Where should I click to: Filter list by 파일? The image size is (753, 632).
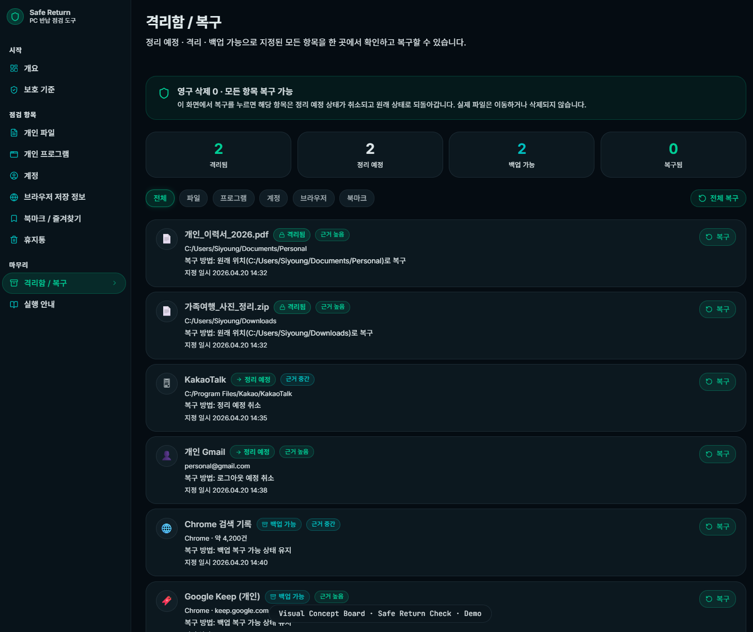click(x=193, y=198)
